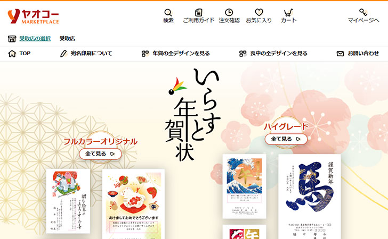This screenshot has width=388, height=239.
Task: Click the store icon beside 受取店の選択
Action: pyautogui.click(x=12, y=39)
